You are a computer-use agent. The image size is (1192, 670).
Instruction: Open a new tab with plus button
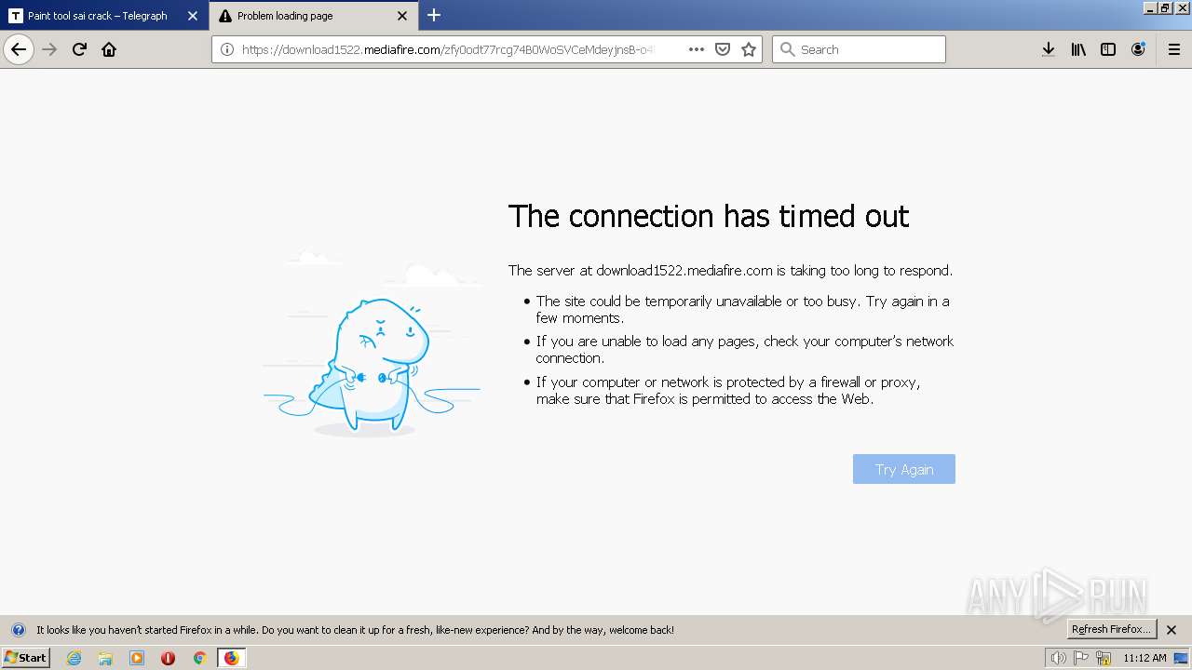[434, 15]
